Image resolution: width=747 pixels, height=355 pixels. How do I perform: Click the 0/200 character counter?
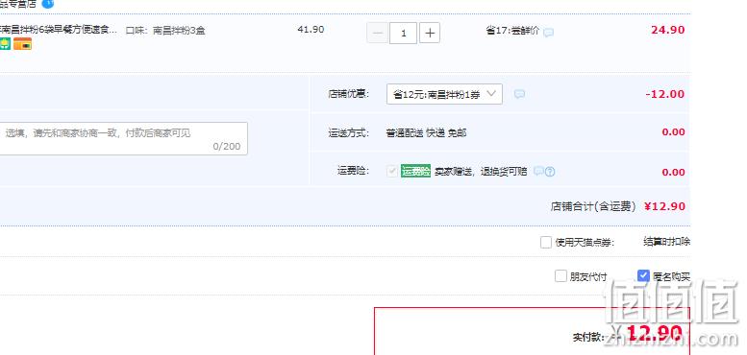(227, 147)
